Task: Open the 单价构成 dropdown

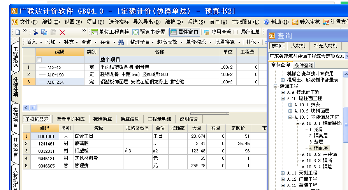Action: point(199,42)
